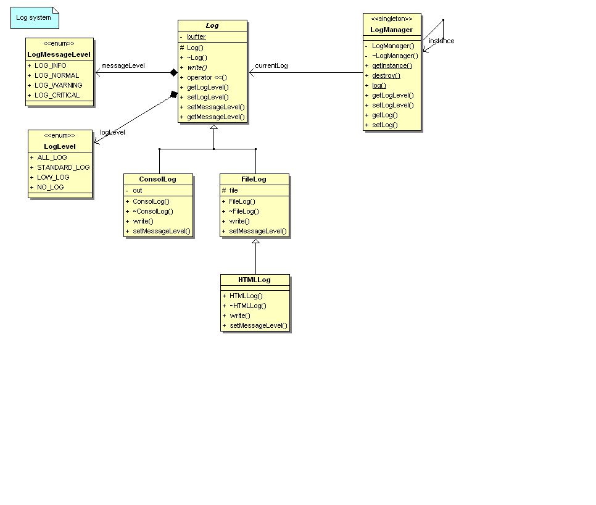The width and height of the screenshot is (596, 505).
Task: Select the file attribute in FileLog
Action: click(233, 190)
